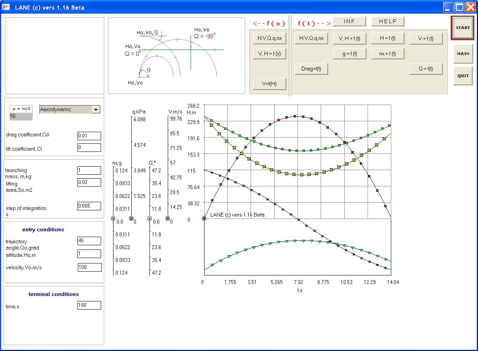Click the START button
478x351 pixels.
463,28
